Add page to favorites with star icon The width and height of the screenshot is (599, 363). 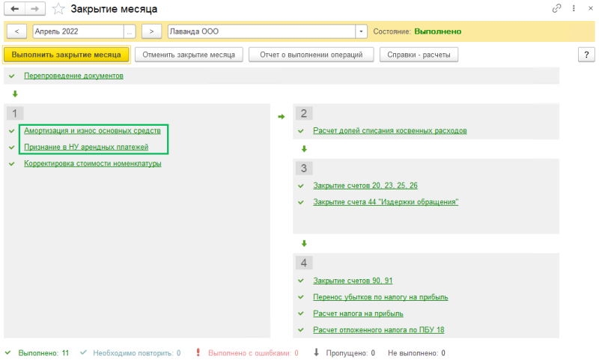58,9
